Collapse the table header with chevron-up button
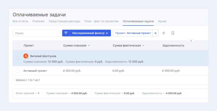 pyautogui.click(x=191, y=41)
